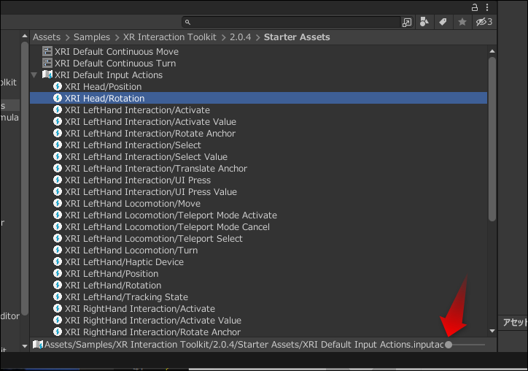This screenshot has height=371, width=528.
Task: Go to Assets in breadcrumb
Action: tap(47, 37)
